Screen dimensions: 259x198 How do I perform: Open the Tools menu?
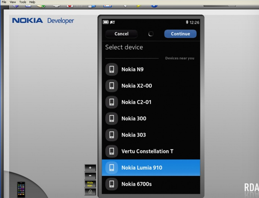[23, 2]
